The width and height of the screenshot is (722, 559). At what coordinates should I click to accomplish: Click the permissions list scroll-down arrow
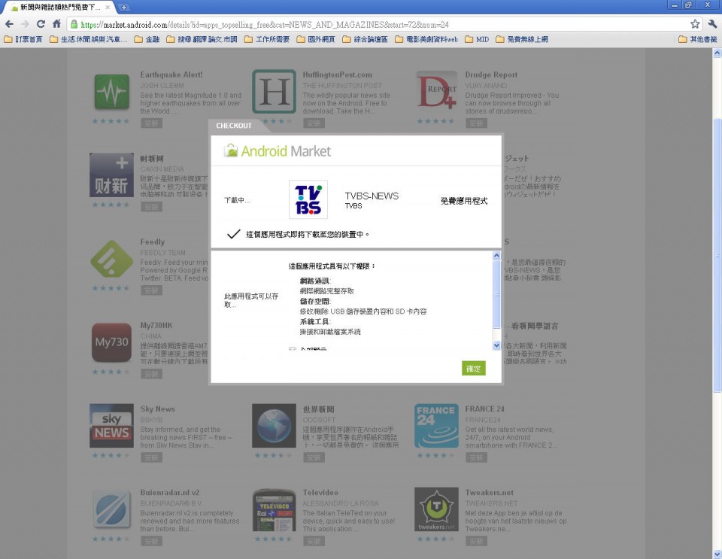point(496,345)
